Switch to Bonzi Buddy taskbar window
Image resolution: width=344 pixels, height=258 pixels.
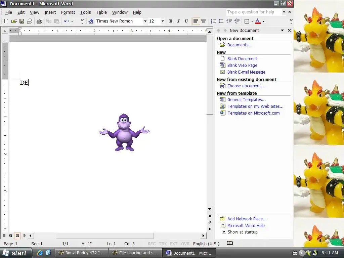81,253
